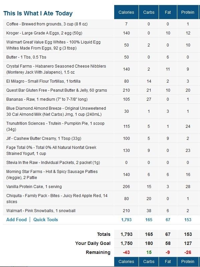Click the top Fat column header
The image size is (200, 267).
pyautogui.click(x=168, y=12)
